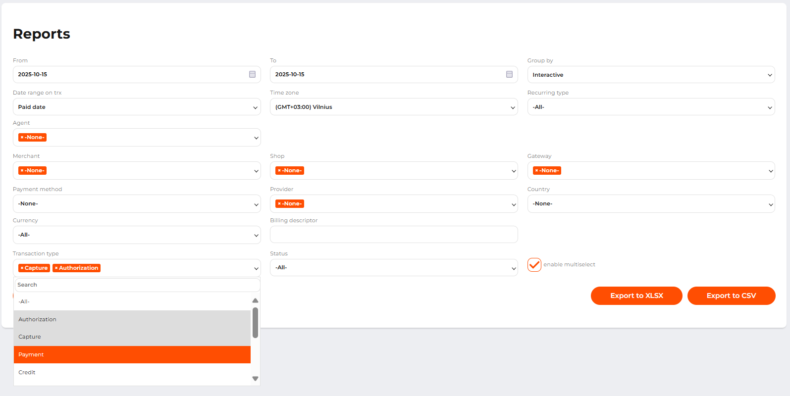
Task: Click the Export to XLSX button
Action: point(636,296)
